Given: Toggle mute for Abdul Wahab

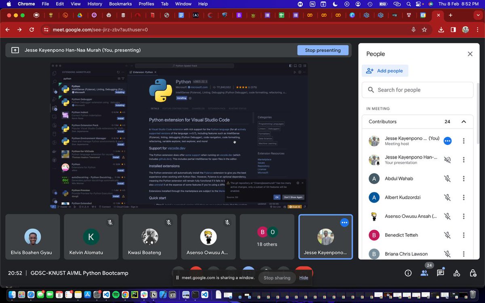Looking at the screenshot, I should (x=447, y=179).
